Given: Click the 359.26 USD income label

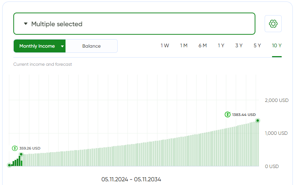Looking at the screenshot, I should pyautogui.click(x=30, y=148).
